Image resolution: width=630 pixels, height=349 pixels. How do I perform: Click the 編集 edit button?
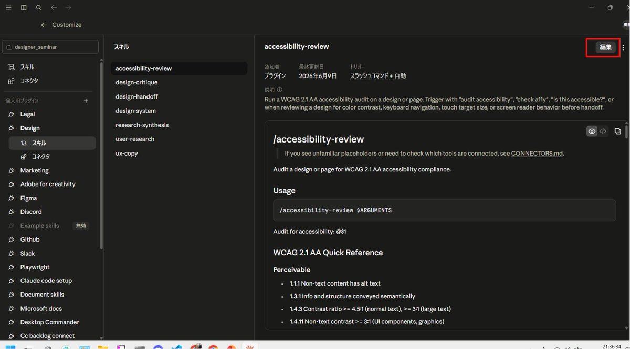605,47
